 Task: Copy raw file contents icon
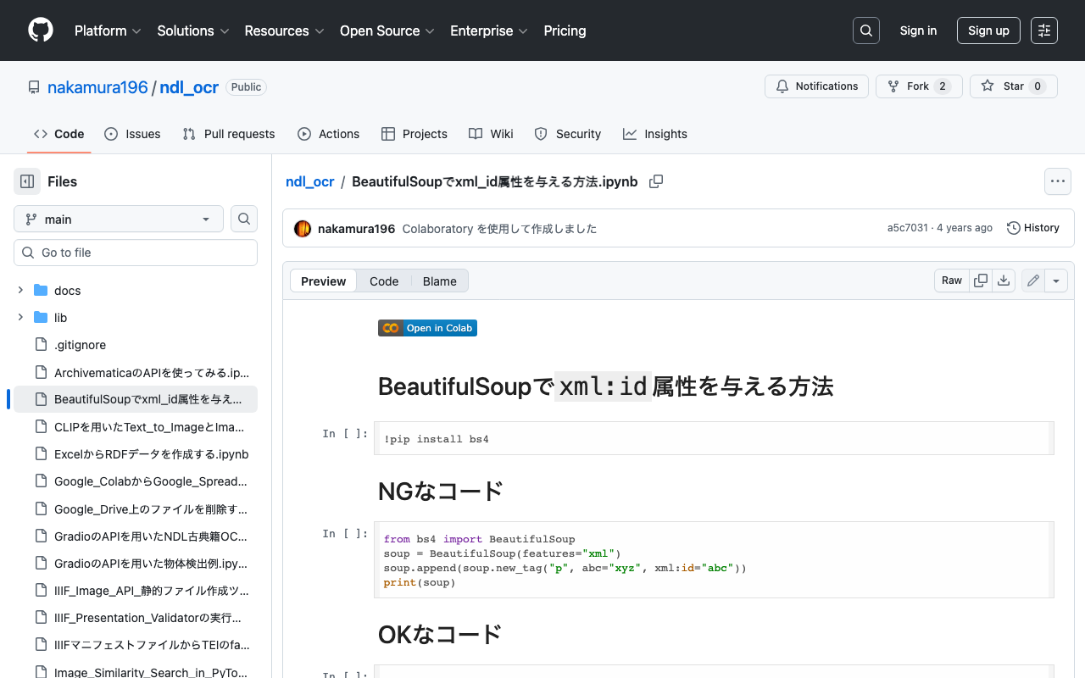click(981, 281)
